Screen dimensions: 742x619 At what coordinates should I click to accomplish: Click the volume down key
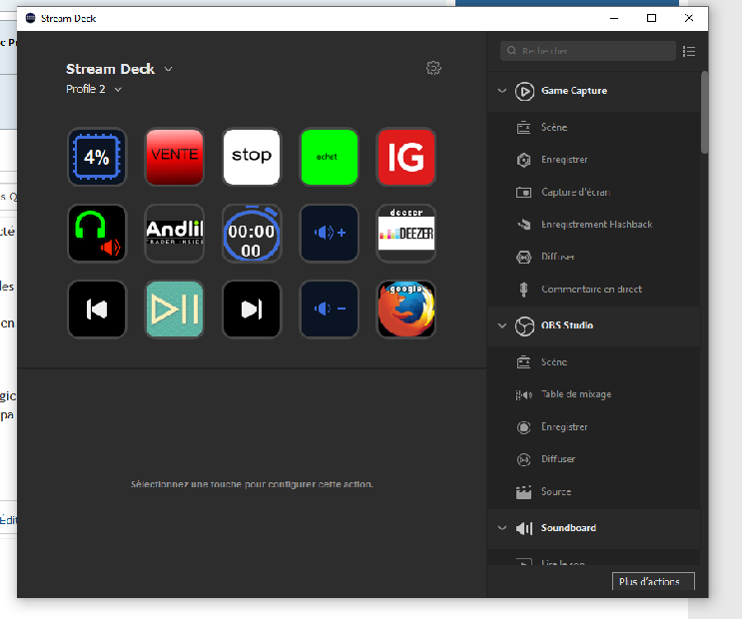coord(329,309)
